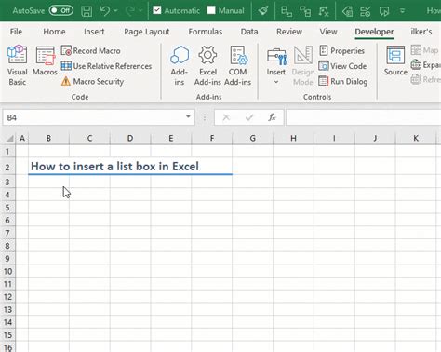Viewport: 441px width, 352px height.
Task: Select row 2 header
Action: pyautogui.click(x=7, y=168)
